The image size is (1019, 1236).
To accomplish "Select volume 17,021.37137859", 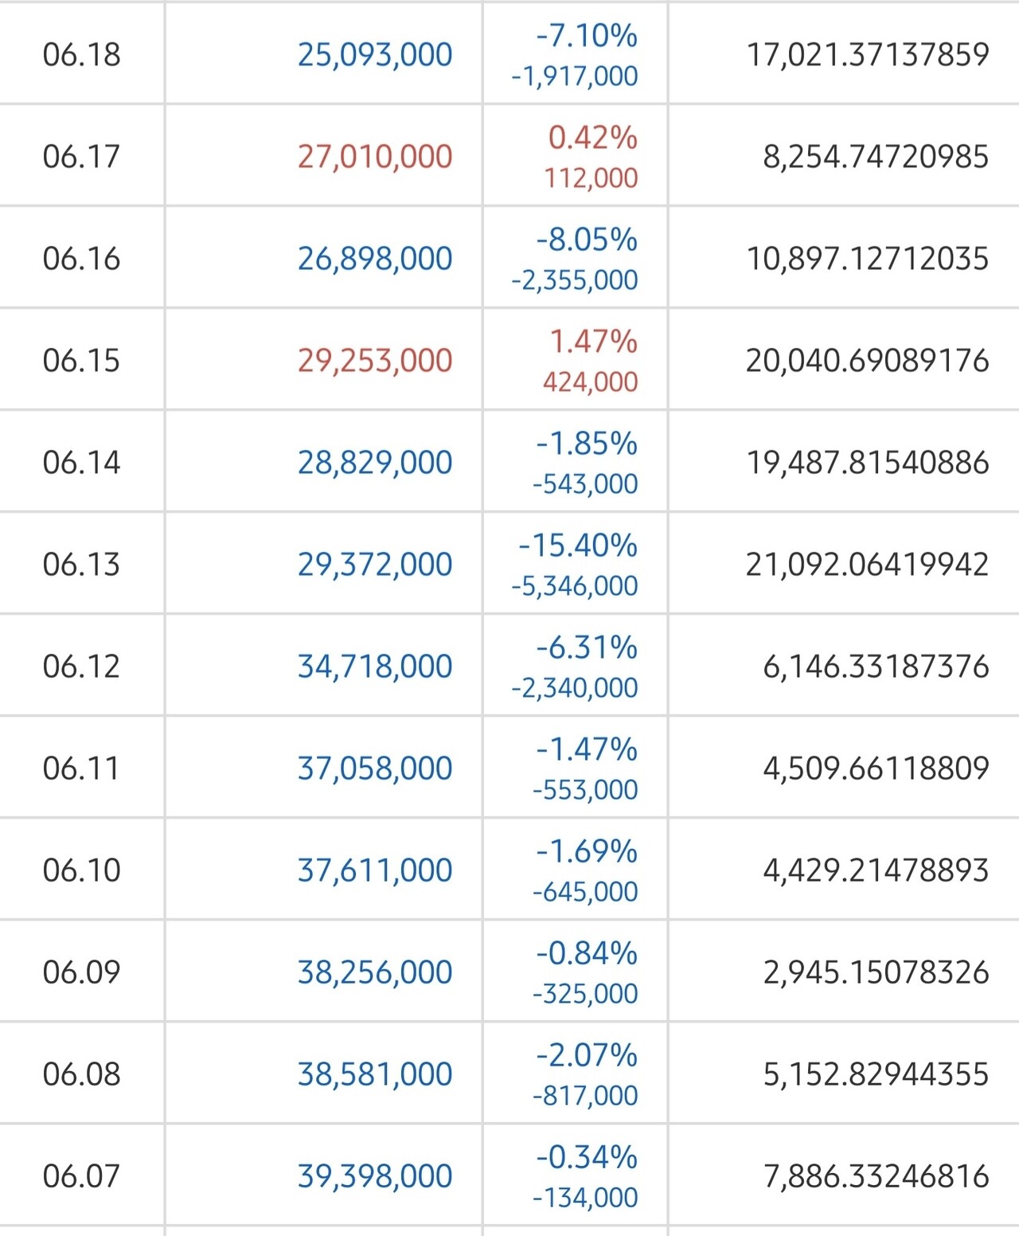I will [x=867, y=54].
